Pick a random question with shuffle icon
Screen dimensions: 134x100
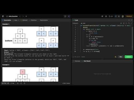point(26,16)
